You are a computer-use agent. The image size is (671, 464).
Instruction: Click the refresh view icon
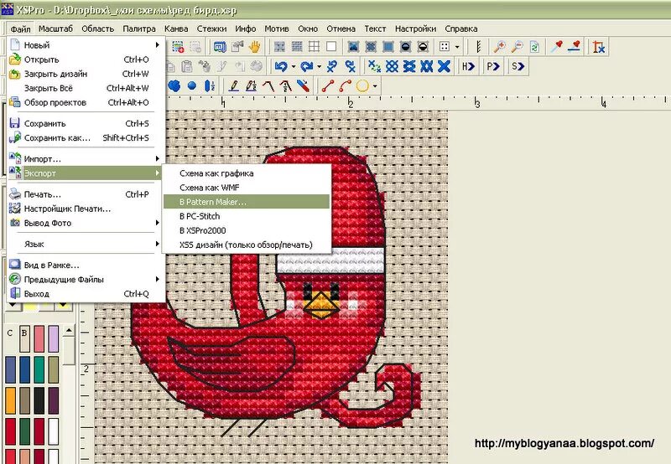coord(534,47)
